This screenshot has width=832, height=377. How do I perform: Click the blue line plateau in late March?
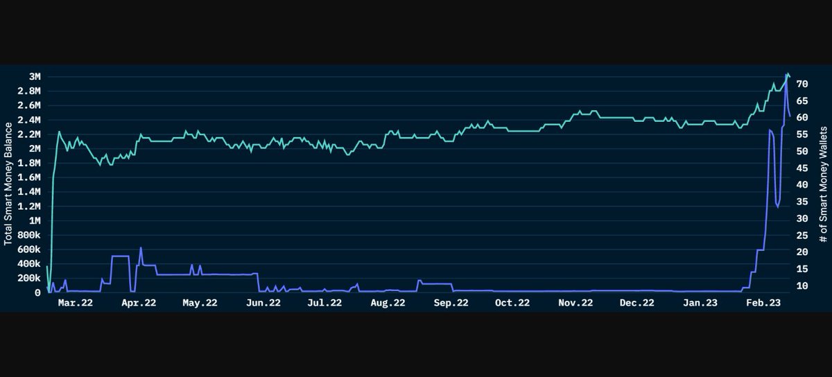(x=121, y=256)
